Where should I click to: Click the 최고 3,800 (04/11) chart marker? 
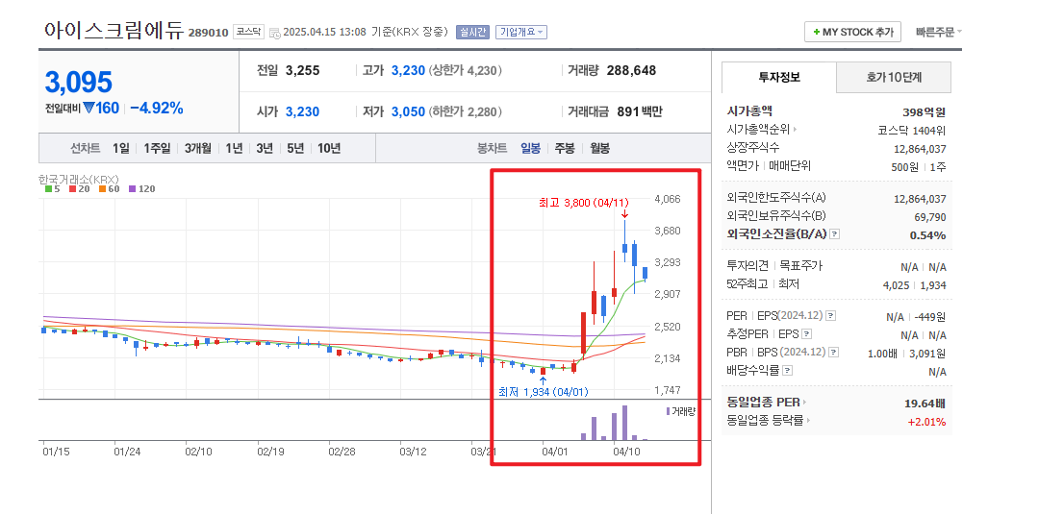584,202
